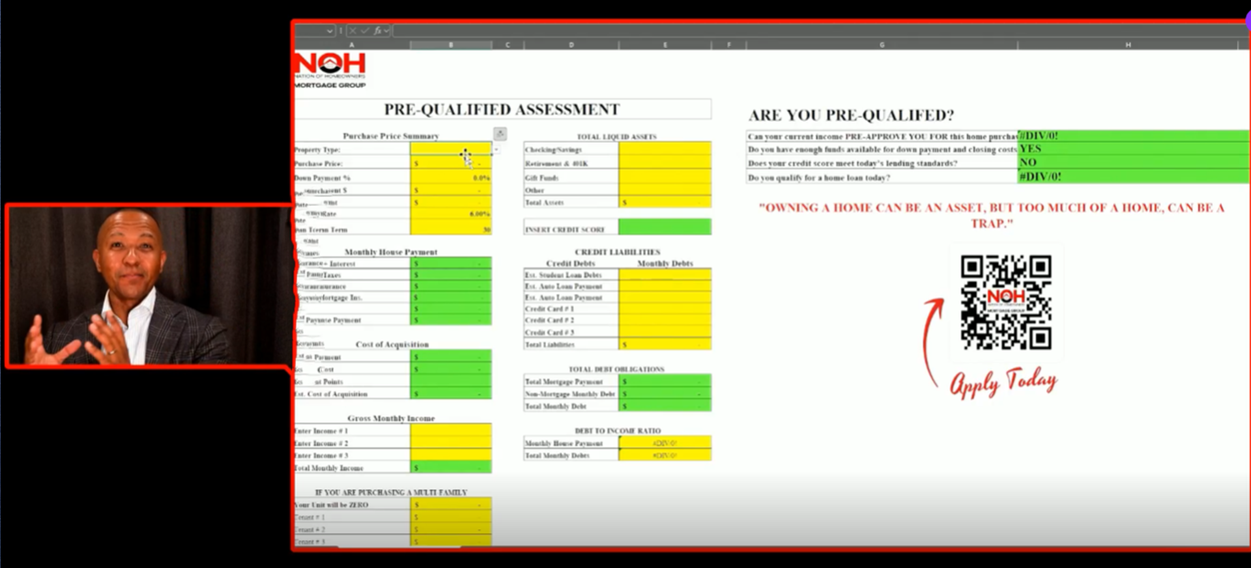1251x568 pixels.
Task: Select the yellow Enter Income # 2 input cell
Action: (x=451, y=443)
